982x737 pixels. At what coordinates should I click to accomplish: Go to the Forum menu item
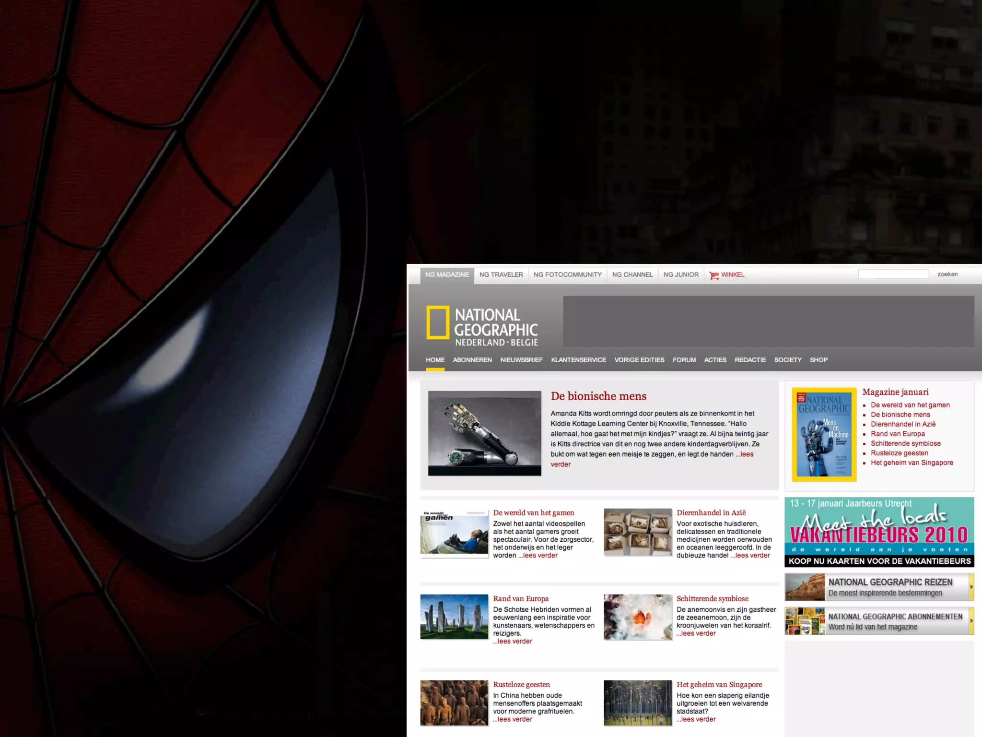coord(684,360)
